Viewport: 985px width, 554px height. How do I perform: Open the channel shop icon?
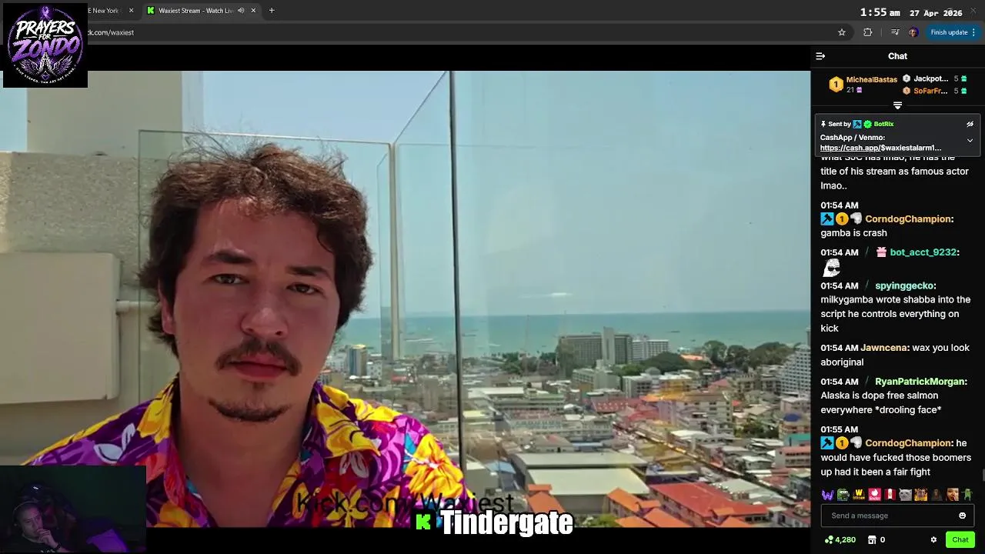coord(872,540)
